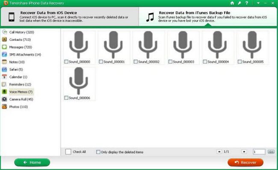Open Reminders (12) category
Screen dimensions: 278x170
point(20,84)
